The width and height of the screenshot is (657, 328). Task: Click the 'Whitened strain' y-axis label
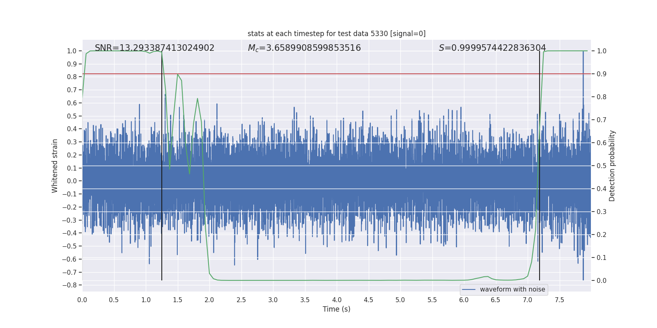(x=55, y=166)
